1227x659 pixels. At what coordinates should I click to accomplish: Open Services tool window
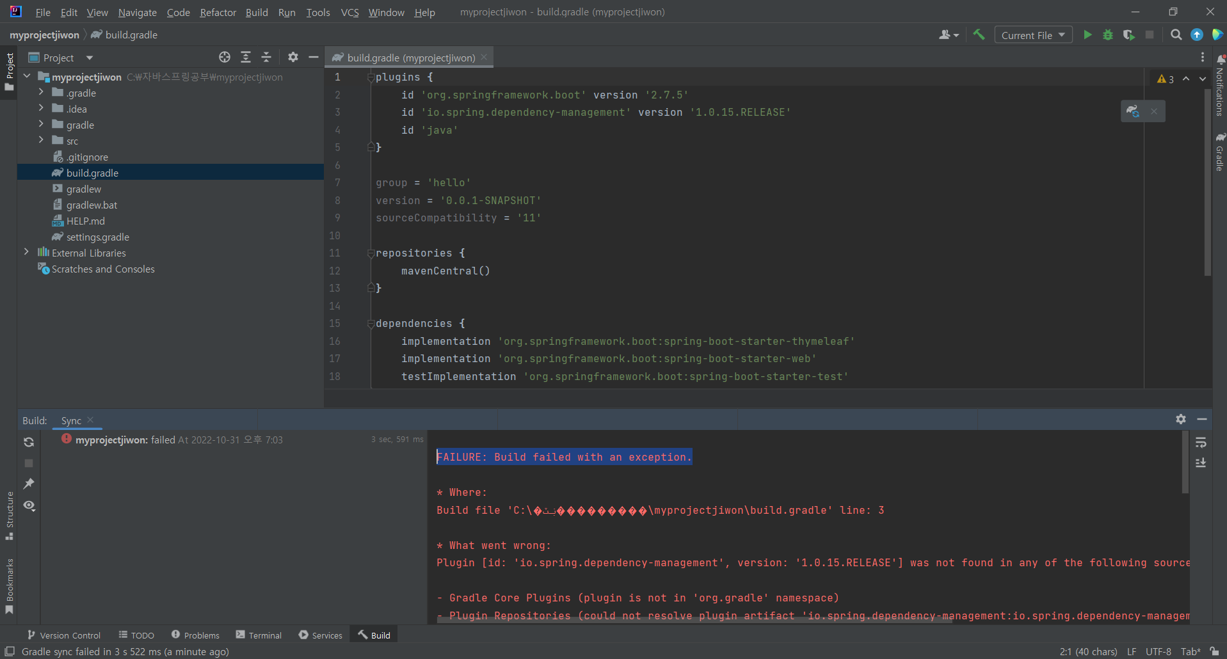pos(321,635)
